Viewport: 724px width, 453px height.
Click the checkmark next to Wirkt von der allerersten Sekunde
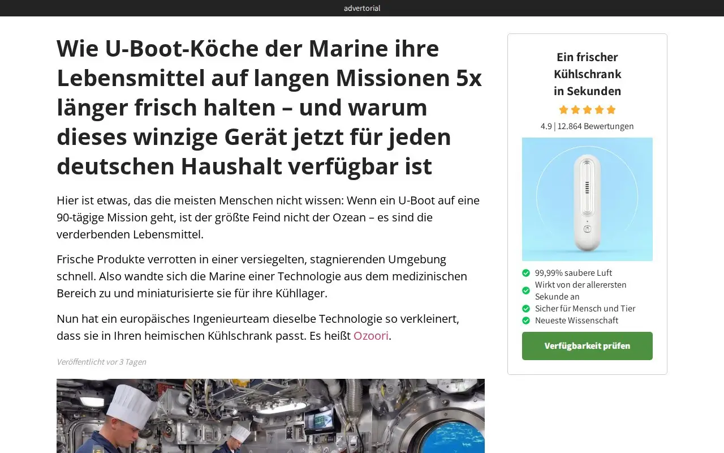tap(526, 290)
